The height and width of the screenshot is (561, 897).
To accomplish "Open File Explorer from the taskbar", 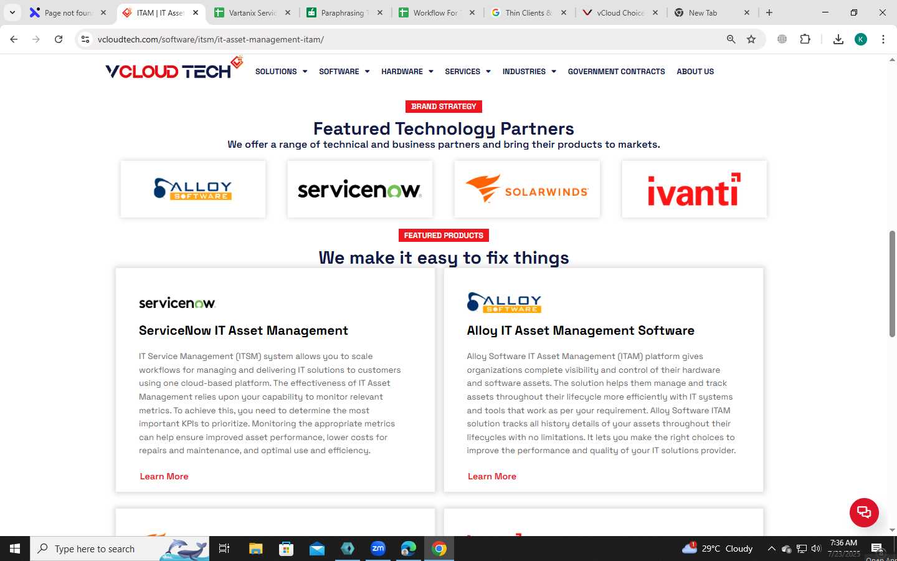I will click(255, 549).
